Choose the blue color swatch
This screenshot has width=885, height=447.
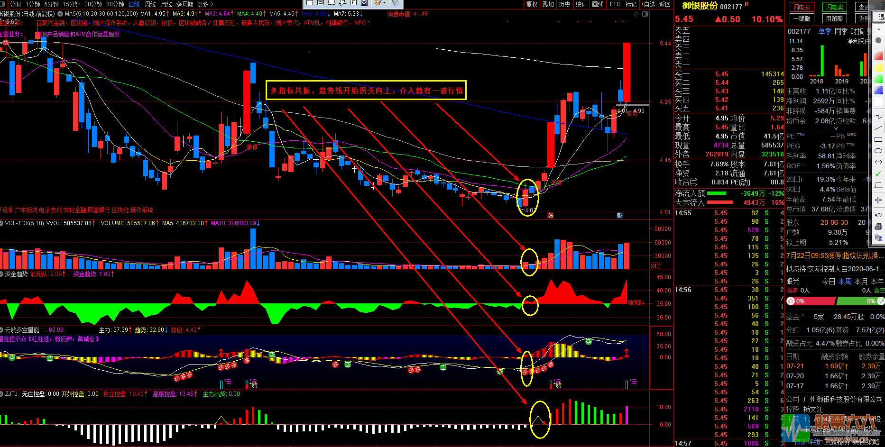point(878,90)
